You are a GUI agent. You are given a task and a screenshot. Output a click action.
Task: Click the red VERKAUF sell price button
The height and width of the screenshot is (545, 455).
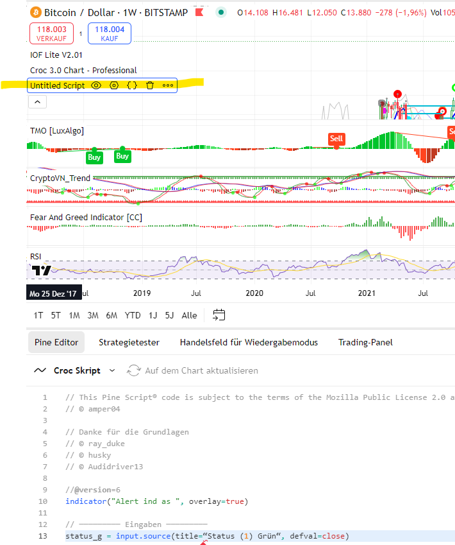(x=52, y=33)
